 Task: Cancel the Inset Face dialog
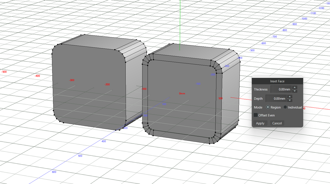pos(277,123)
